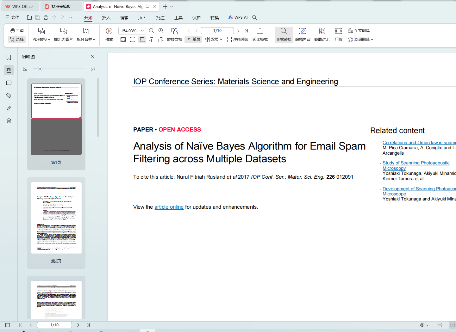Click the toolbar page number field 1/10

[x=217, y=31]
